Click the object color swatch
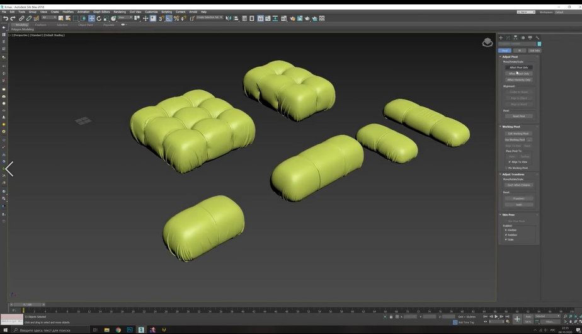This screenshot has height=334, width=582. (x=539, y=44)
